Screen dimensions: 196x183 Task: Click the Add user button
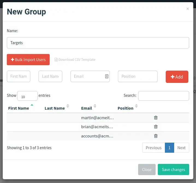pos(177,77)
